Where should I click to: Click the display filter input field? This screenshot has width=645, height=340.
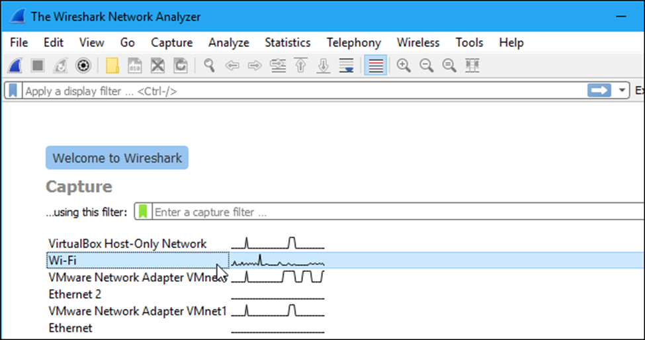[x=304, y=91]
